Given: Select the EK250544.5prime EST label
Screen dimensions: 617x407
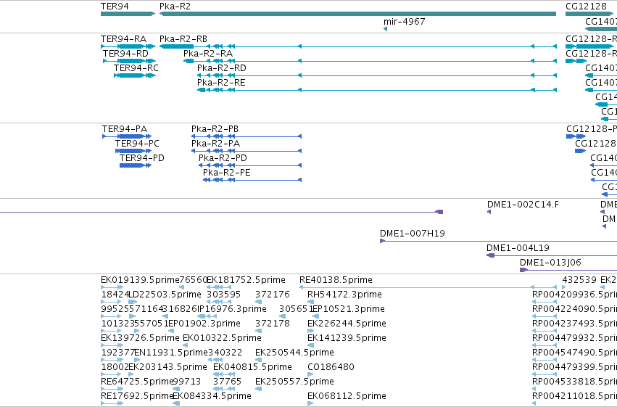Looking at the screenshot, I should tap(295, 353).
